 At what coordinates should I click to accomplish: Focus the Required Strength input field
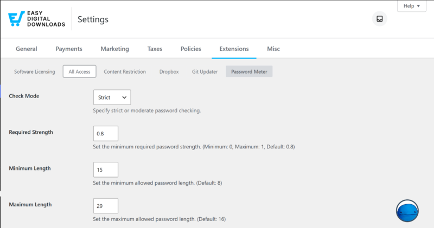(106, 133)
